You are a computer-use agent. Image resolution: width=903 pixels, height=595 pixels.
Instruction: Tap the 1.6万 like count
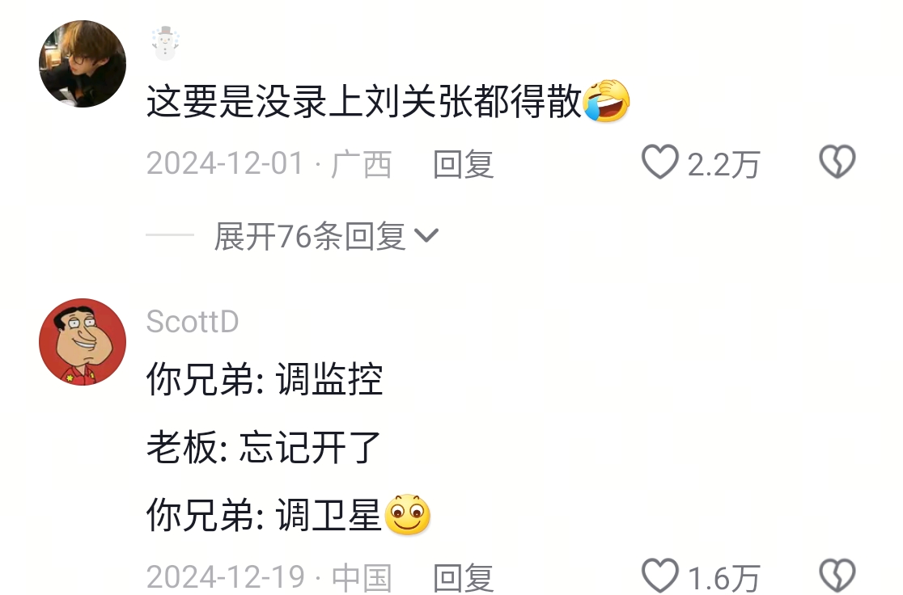[724, 578]
